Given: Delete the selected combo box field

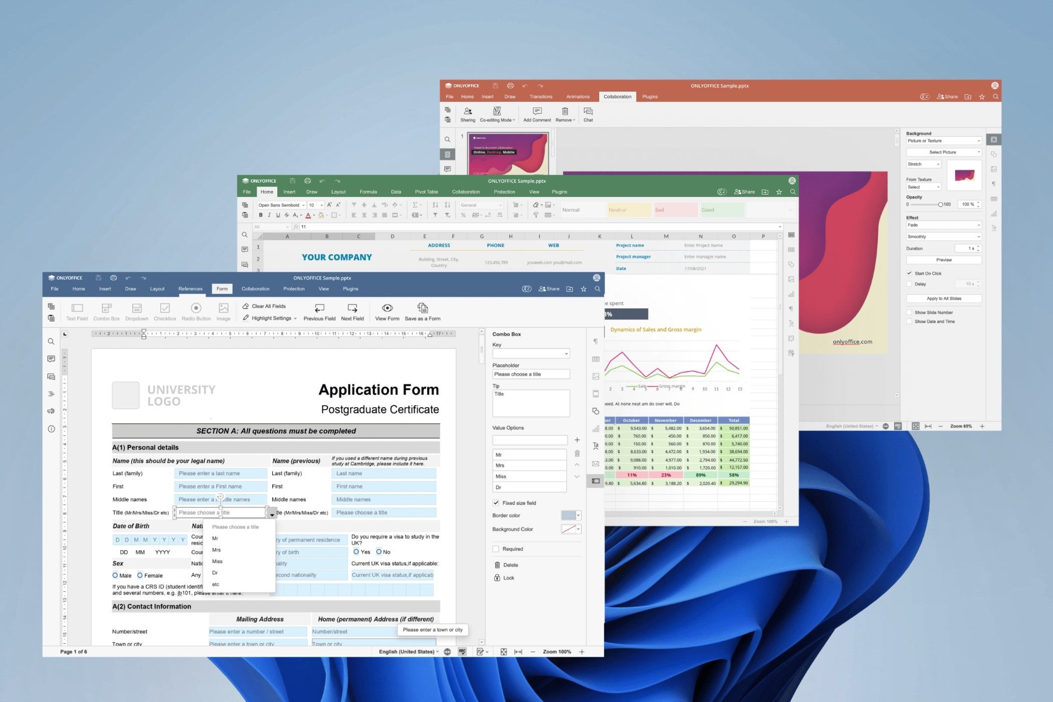Looking at the screenshot, I should click(x=508, y=565).
